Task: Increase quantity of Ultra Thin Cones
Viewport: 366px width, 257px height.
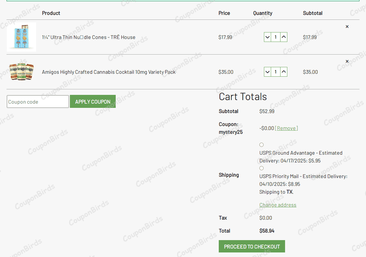Action: 284,37
